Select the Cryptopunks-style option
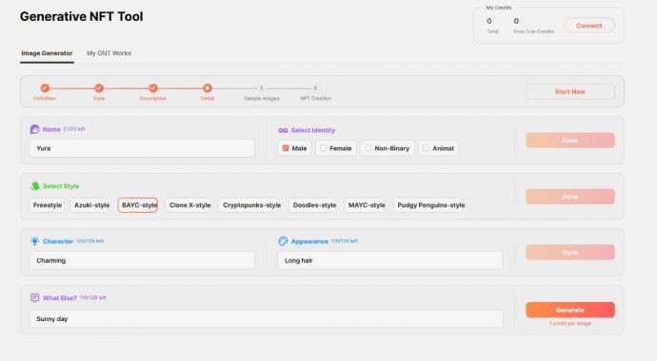657x361 pixels. [x=251, y=205]
